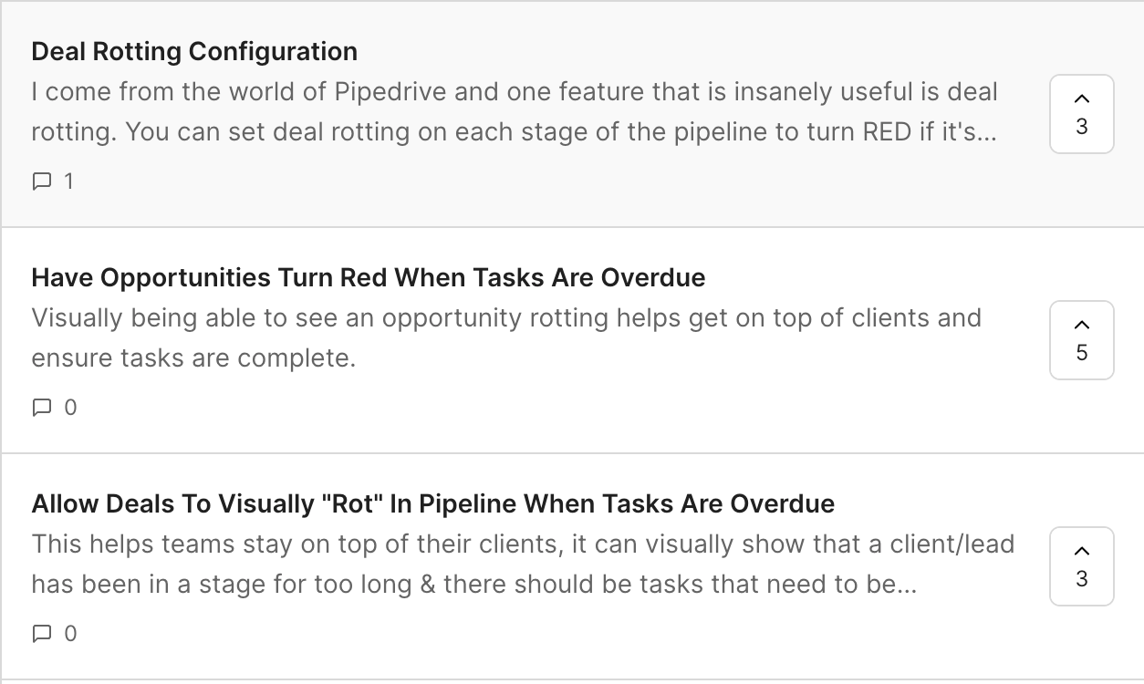Click vote count 3 on Deal Rotting Configuration
This screenshot has width=1144, height=684.
1082,127
